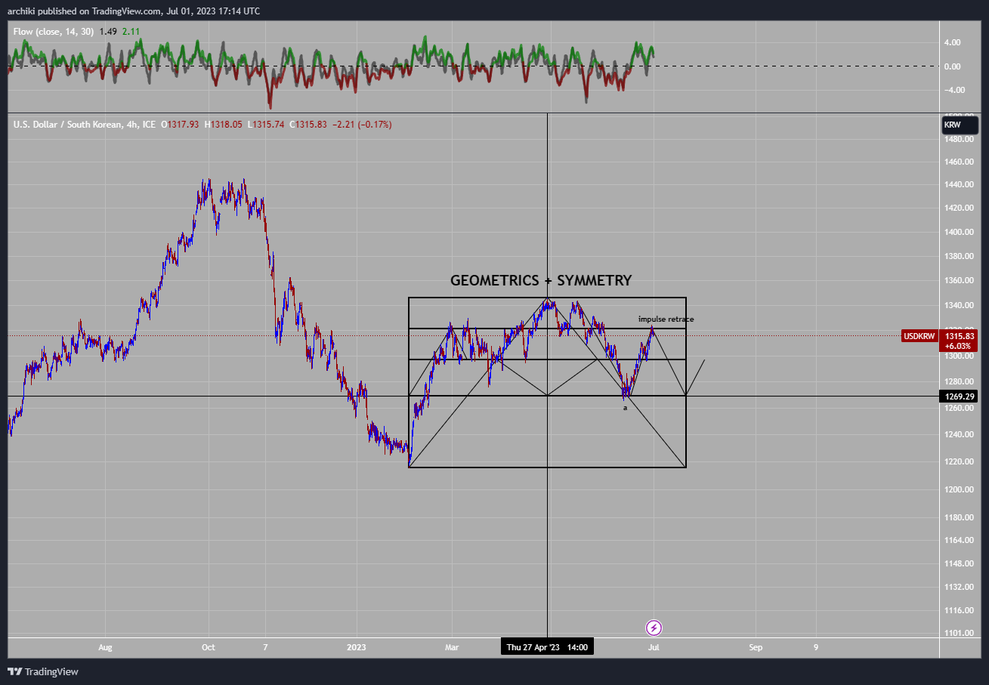Click the 1269.29 horizontal line price tag
This screenshot has height=685, width=989.
tap(960, 396)
